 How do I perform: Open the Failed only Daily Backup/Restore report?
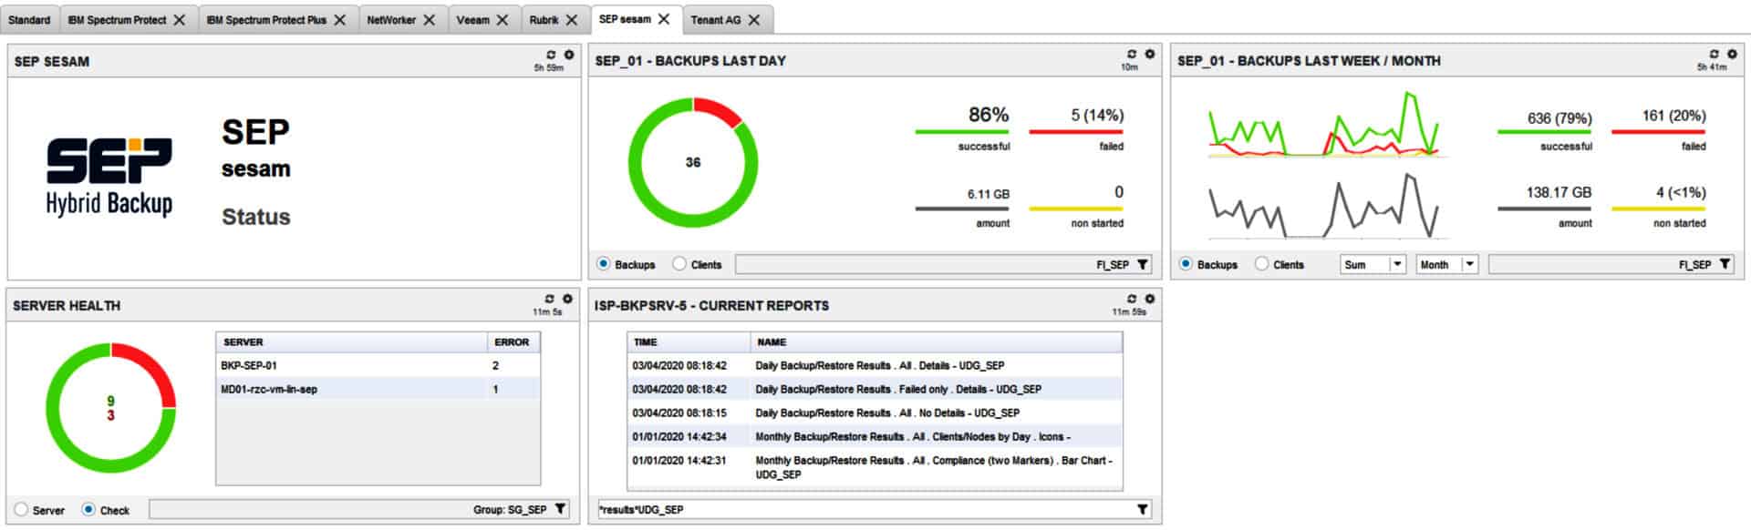pos(897,389)
